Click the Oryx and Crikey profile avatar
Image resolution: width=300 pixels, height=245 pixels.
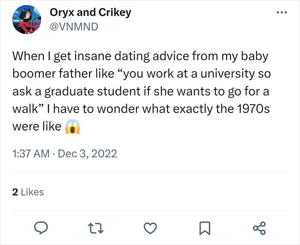pyautogui.click(x=26, y=21)
